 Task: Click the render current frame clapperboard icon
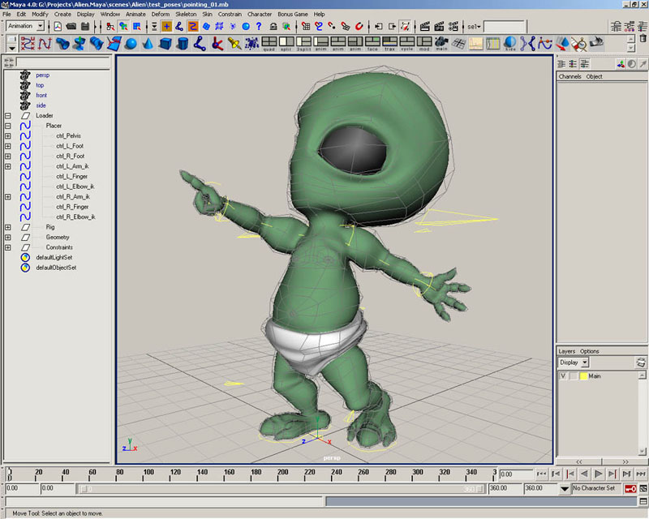[424, 26]
